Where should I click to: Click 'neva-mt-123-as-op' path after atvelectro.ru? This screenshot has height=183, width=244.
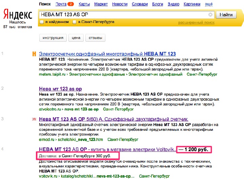(82, 109)
